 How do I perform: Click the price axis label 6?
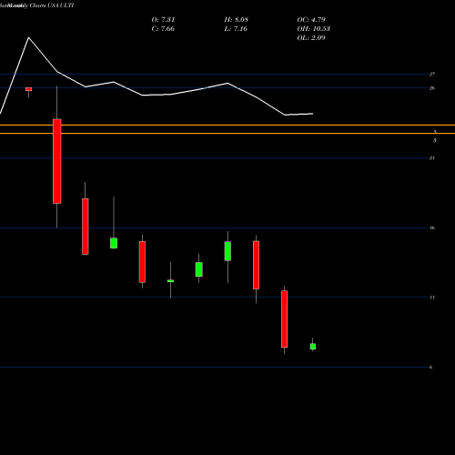[430, 368]
